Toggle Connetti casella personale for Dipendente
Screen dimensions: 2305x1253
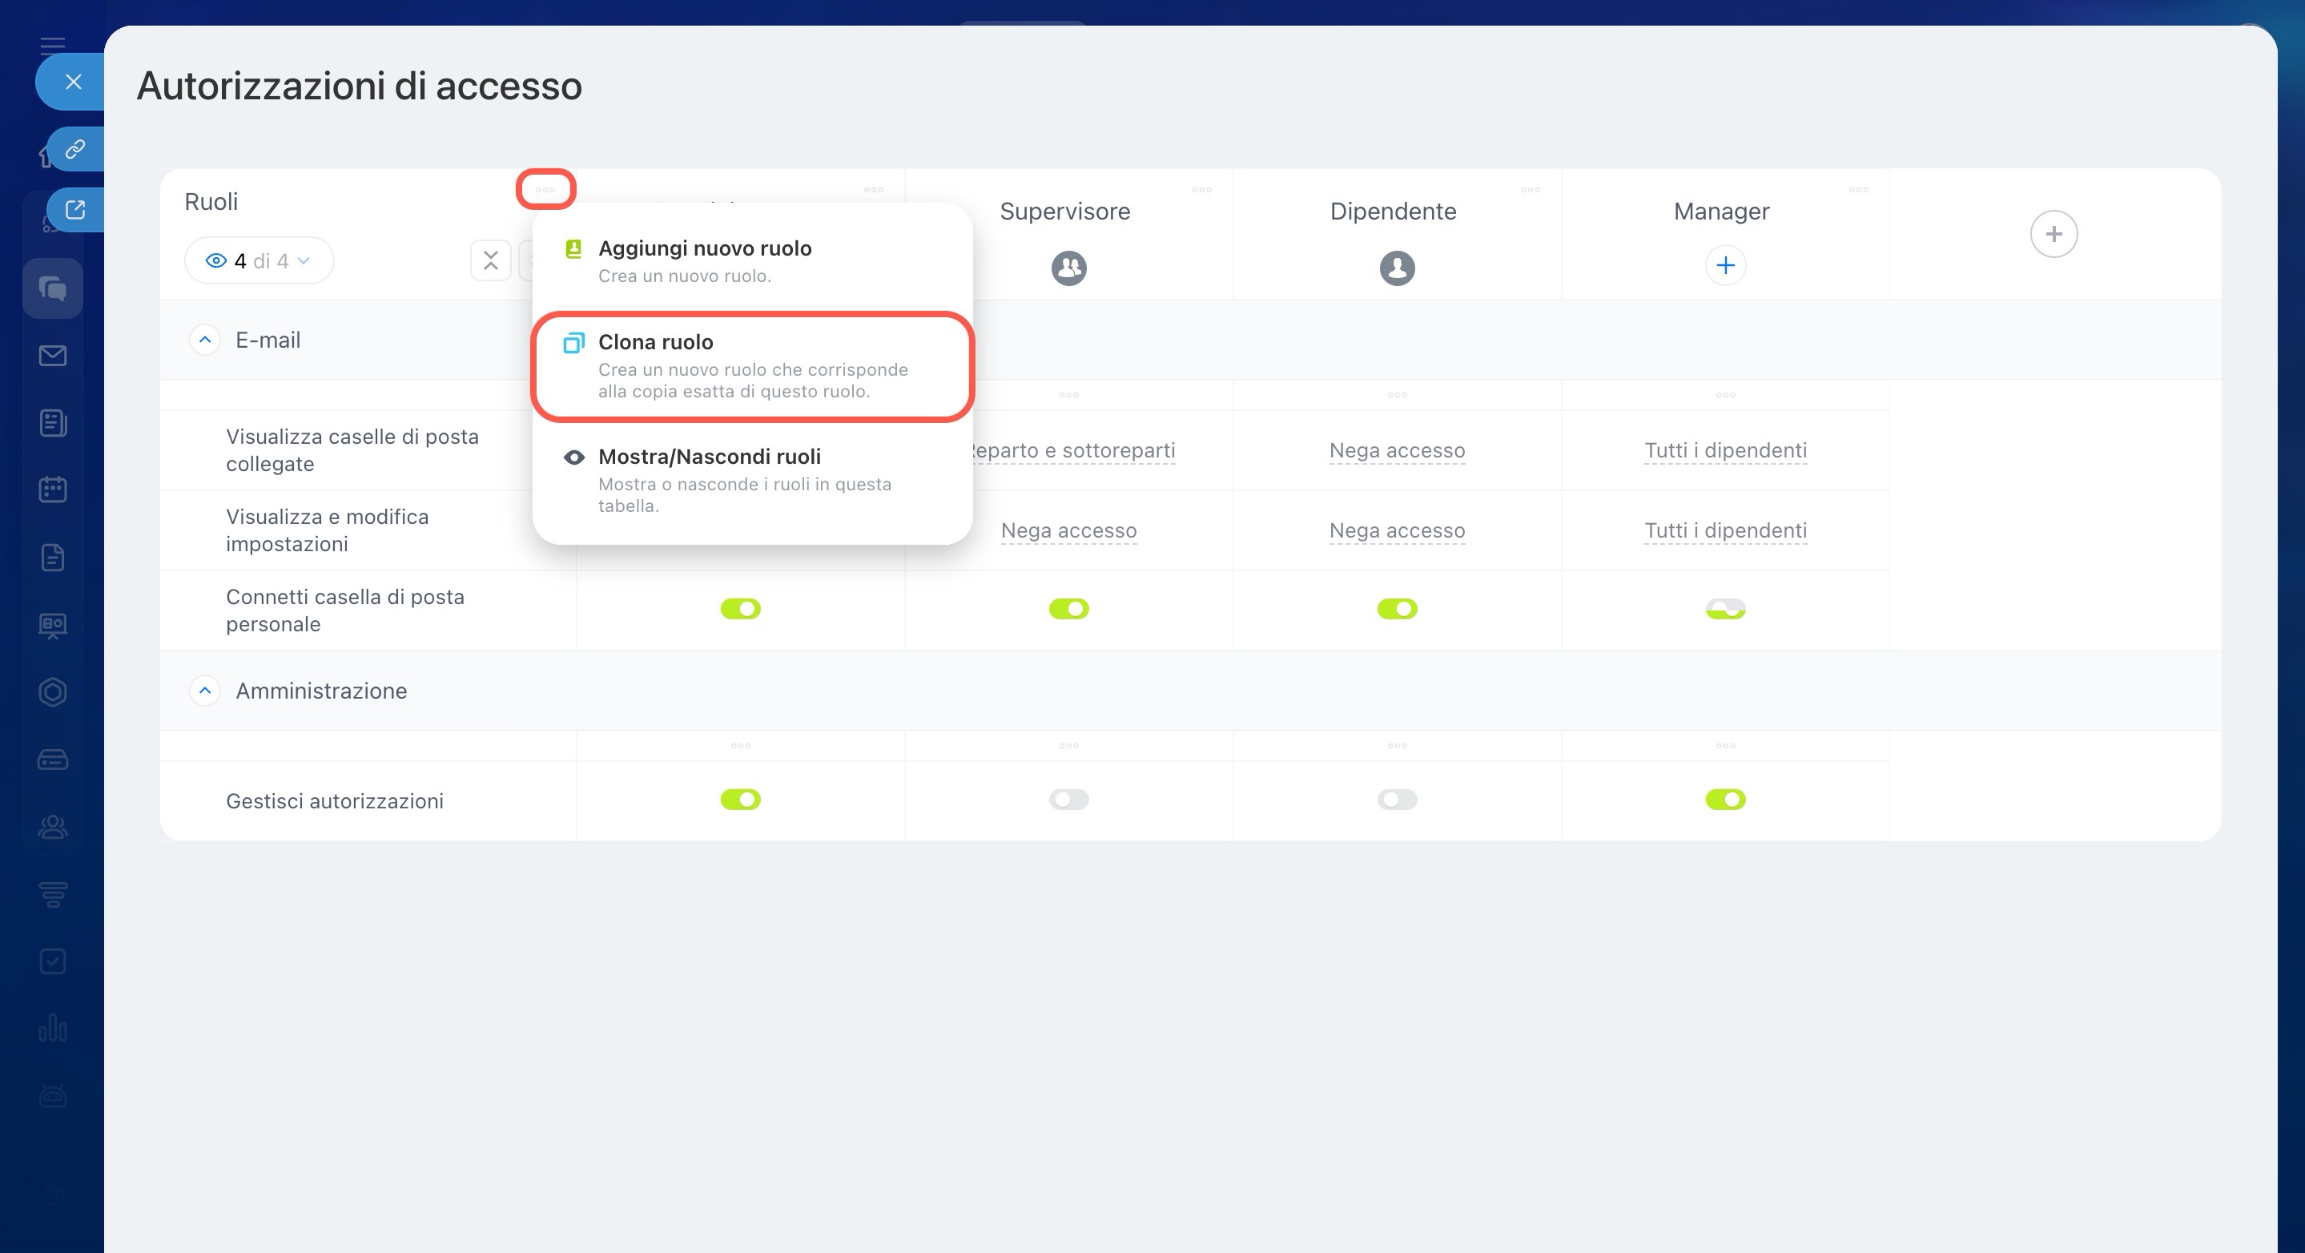click(x=1397, y=609)
